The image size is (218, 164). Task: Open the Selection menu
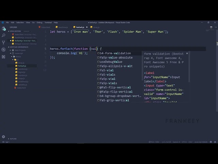20,23
